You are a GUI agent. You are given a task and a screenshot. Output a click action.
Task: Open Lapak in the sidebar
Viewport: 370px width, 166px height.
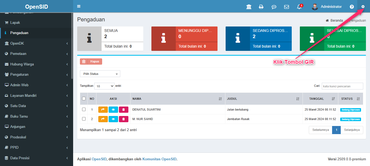pyautogui.click(x=15, y=22)
